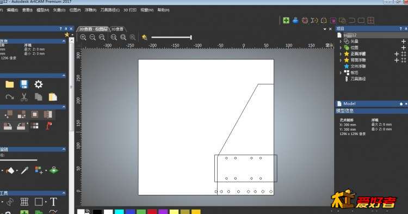Click the red circular target icon
This screenshot has width=408, height=214.
pyautogui.click(x=305, y=20)
